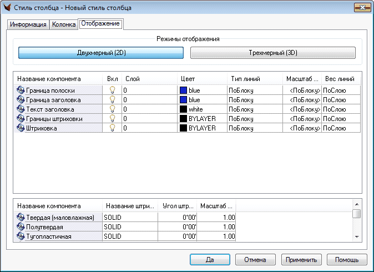The image size is (374, 272).
Task: Click the hatch list scrollbar down arrow
Action: [x=357, y=237]
